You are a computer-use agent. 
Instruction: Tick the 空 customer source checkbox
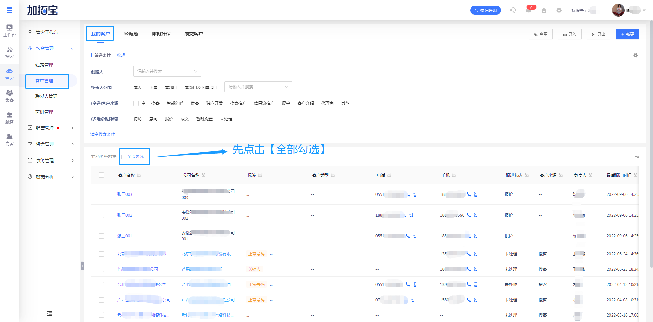click(136, 103)
